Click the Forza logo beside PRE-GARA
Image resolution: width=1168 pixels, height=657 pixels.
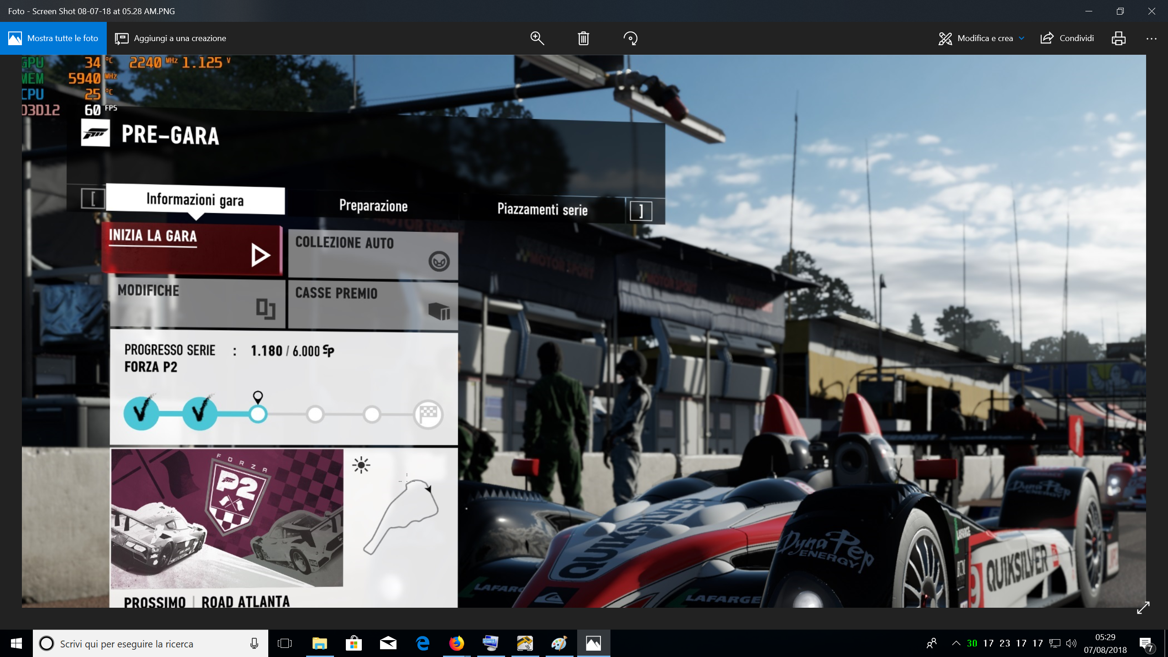point(95,133)
